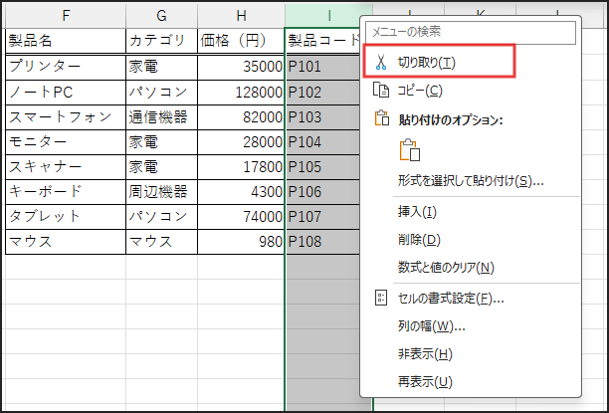Select the スマートフォン cell
This screenshot has height=413, width=609.
click(x=66, y=117)
